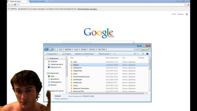Click inside Chrome's address bar field
Screen dimensions: 197x111
[101, 5]
